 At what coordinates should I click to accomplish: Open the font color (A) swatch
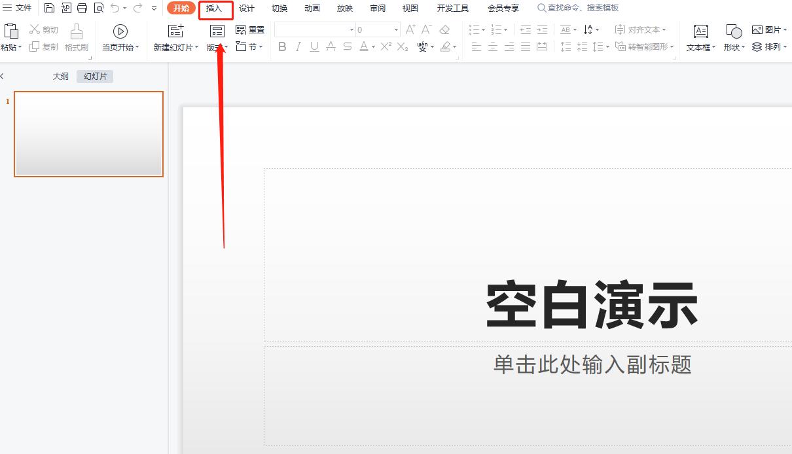[x=365, y=46]
